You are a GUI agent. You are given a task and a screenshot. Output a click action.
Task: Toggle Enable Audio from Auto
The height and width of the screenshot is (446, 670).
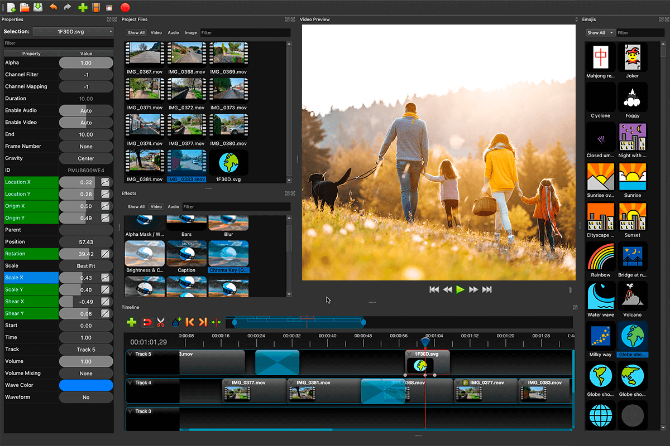tap(86, 110)
